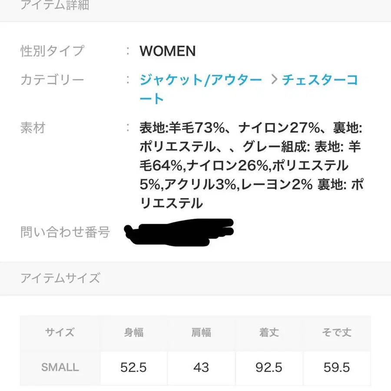The image size is (391, 391).
Task: Click the 肩幅 column header
Action: click(201, 332)
